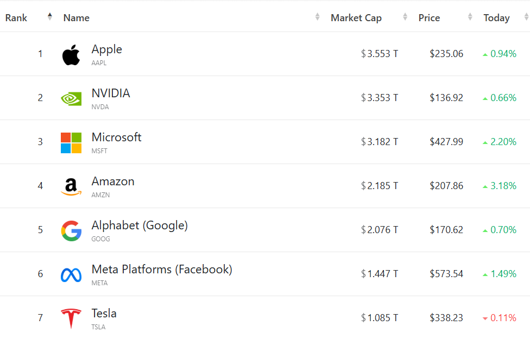Click the Today column header
Viewport: 530px width, 338px height.
(x=496, y=18)
